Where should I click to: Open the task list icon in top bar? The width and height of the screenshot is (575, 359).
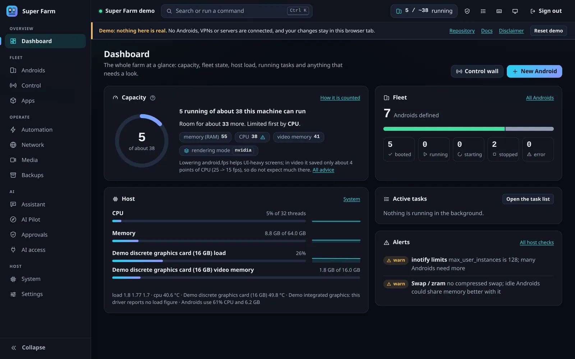point(483,11)
